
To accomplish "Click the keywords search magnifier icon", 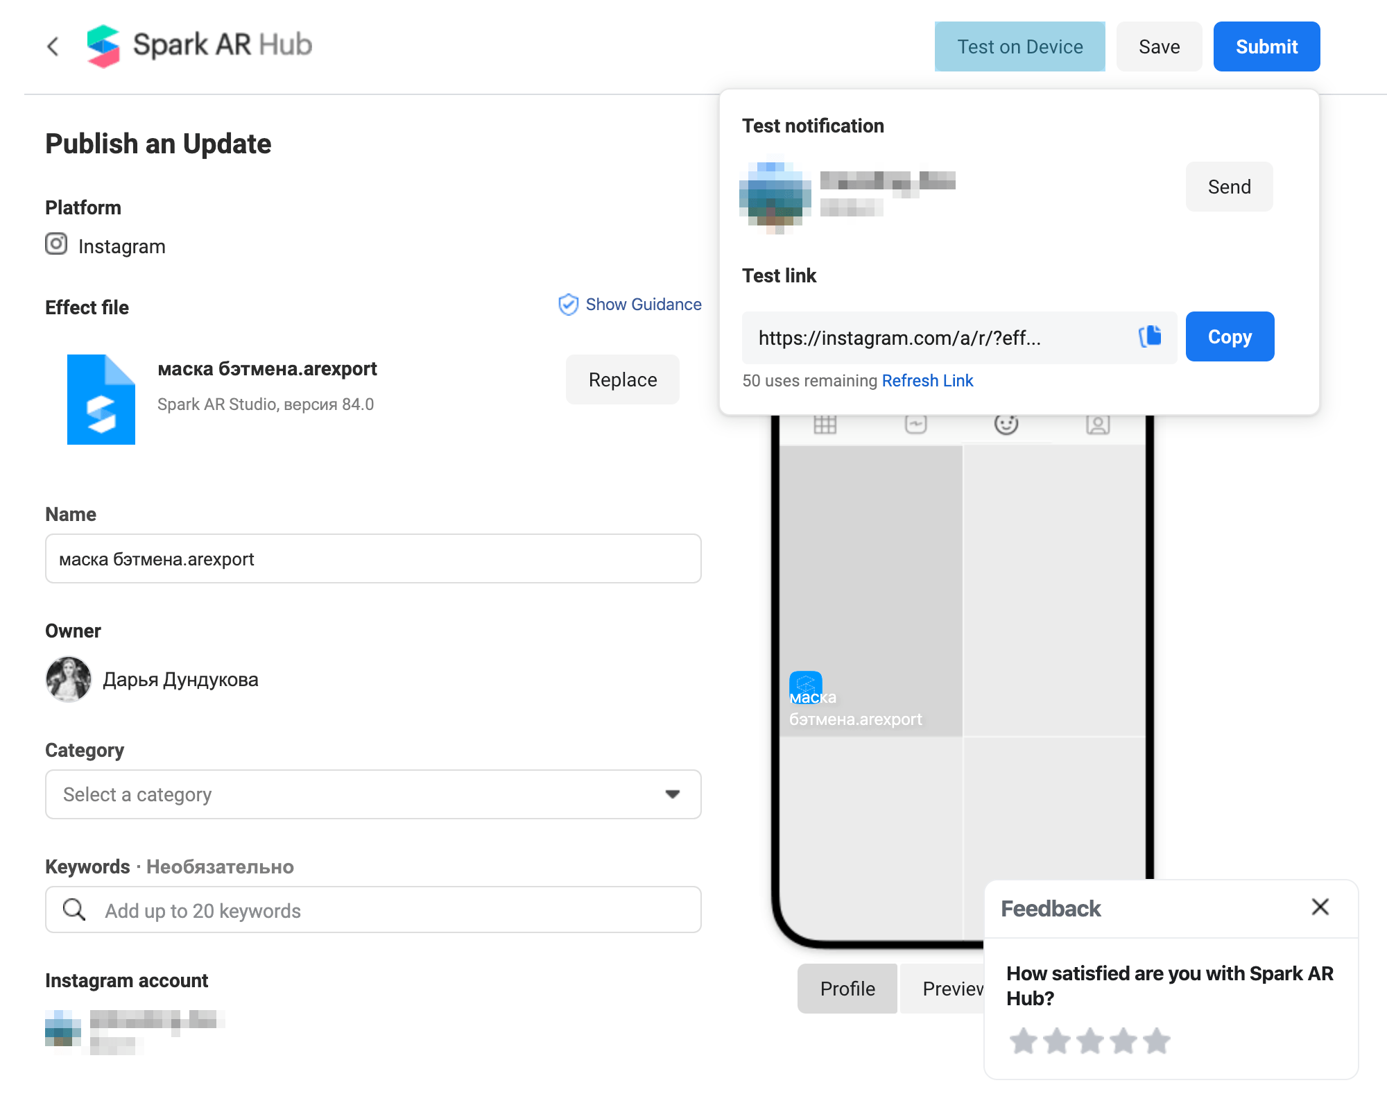I will pos(74,910).
